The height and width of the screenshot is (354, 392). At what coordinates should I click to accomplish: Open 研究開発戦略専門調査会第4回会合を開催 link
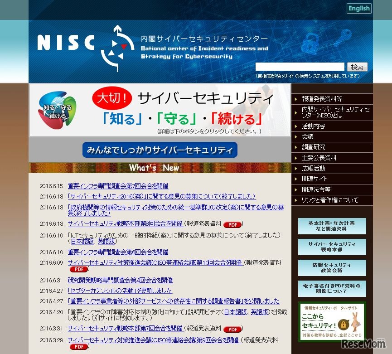tap(120, 280)
